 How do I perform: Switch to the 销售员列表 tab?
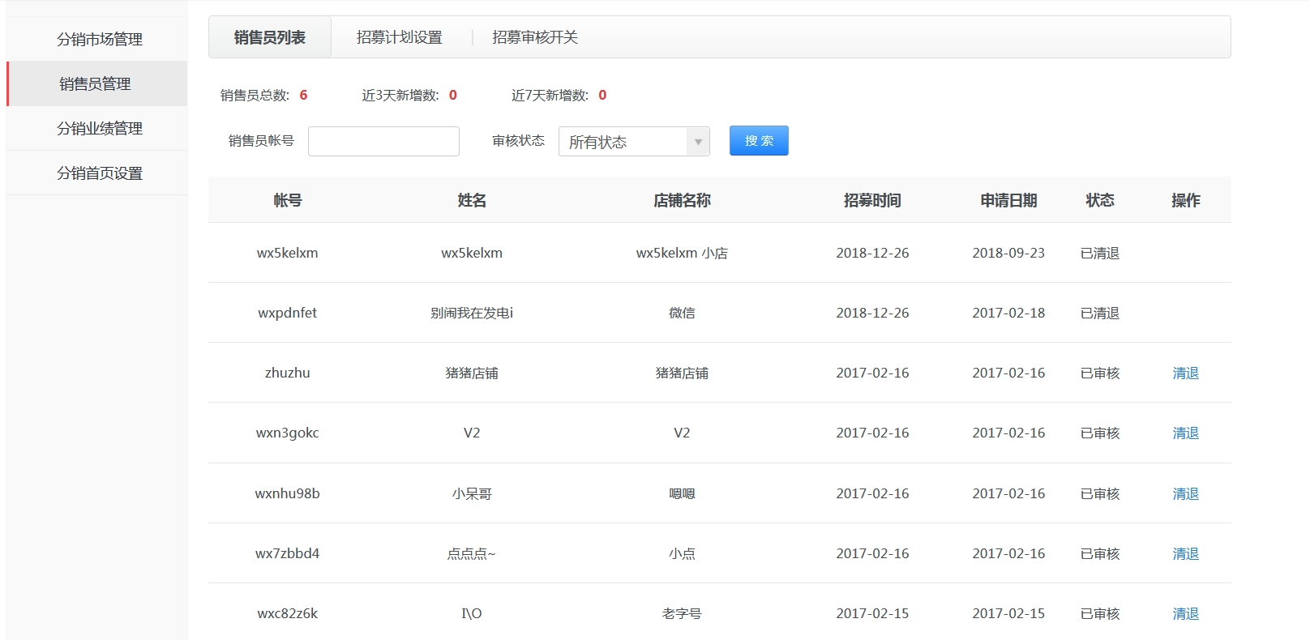point(269,37)
